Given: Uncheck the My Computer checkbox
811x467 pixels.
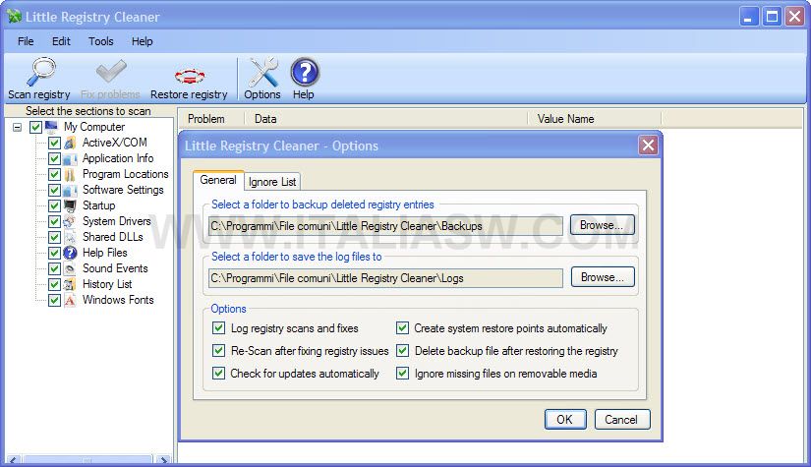Looking at the screenshot, I should [x=35, y=127].
